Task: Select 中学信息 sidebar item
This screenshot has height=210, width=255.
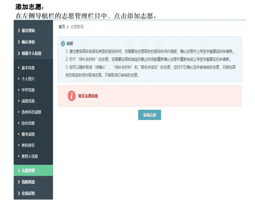Action: point(28,90)
